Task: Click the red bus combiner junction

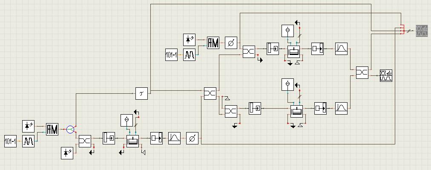Action: point(402,29)
